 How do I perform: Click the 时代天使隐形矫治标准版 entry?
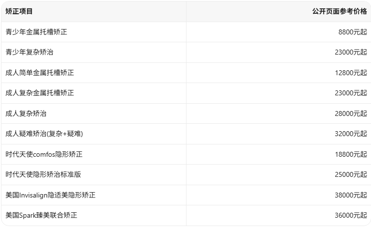click(x=43, y=174)
